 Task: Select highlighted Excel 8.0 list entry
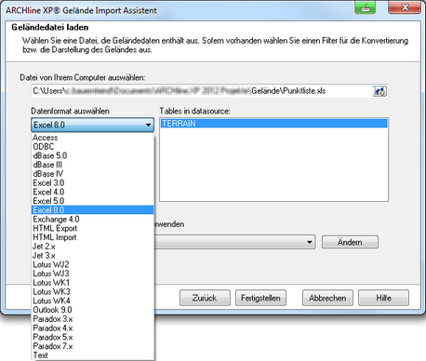(93, 210)
